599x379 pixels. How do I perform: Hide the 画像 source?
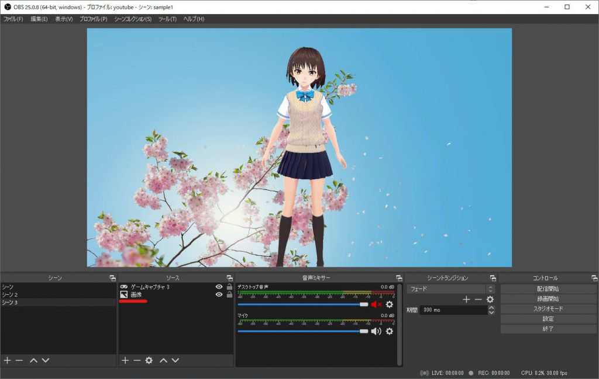(219, 294)
